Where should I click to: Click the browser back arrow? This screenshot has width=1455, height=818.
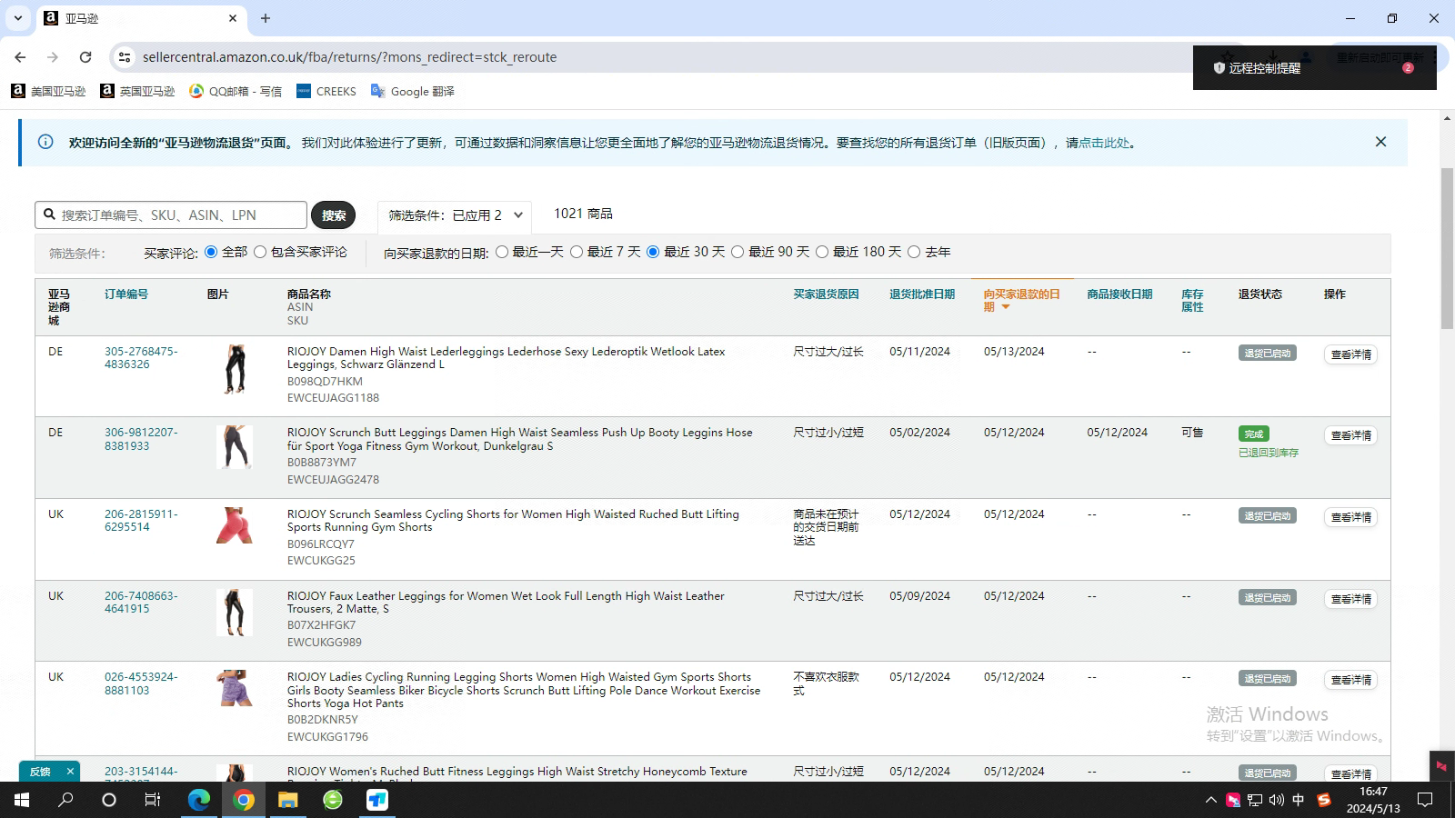(20, 57)
